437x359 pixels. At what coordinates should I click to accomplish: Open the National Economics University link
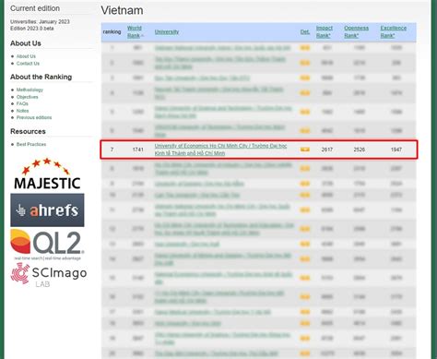(223, 278)
